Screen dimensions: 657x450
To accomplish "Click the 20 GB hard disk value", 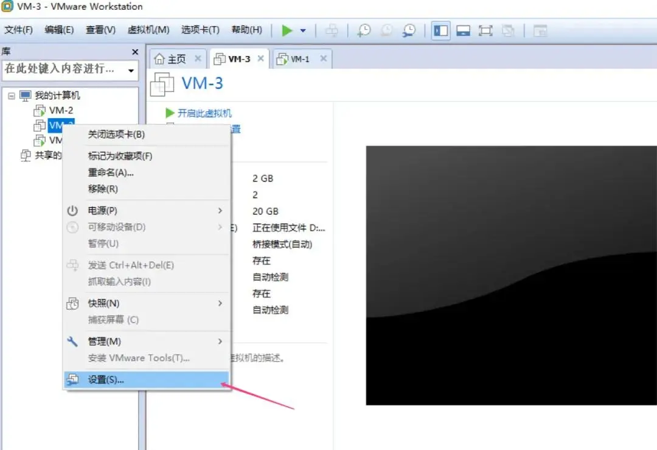I will (x=265, y=211).
